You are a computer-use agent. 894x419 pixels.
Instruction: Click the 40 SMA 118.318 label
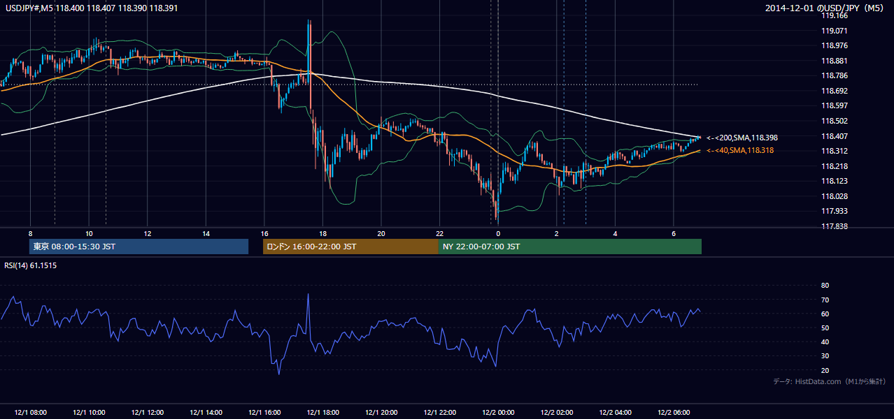point(740,150)
